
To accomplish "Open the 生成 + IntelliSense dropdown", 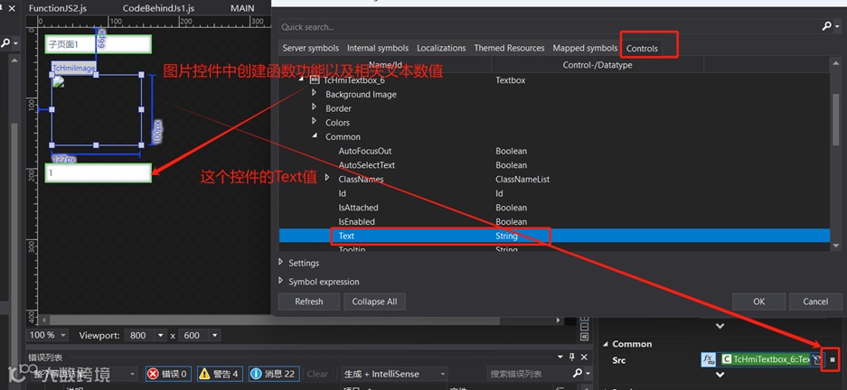I will point(394,374).
